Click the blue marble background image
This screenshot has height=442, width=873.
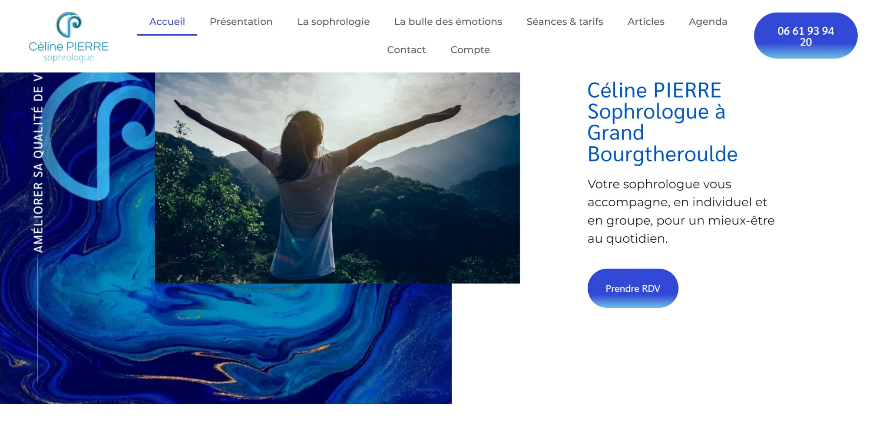(226, 343)
